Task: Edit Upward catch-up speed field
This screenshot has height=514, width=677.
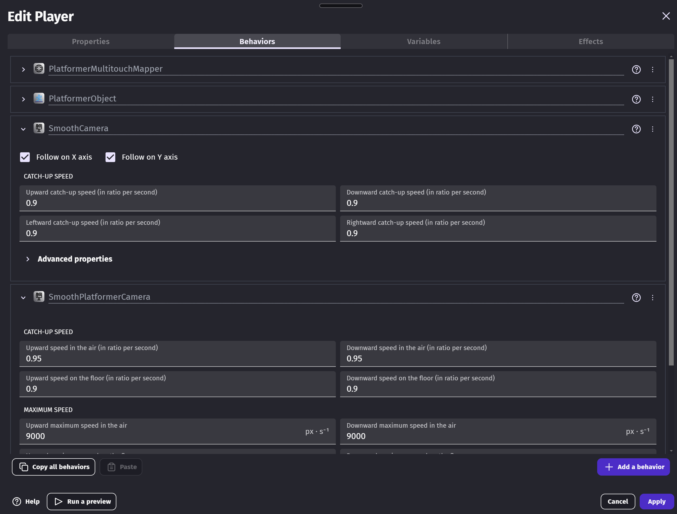Action: (178, 198)
